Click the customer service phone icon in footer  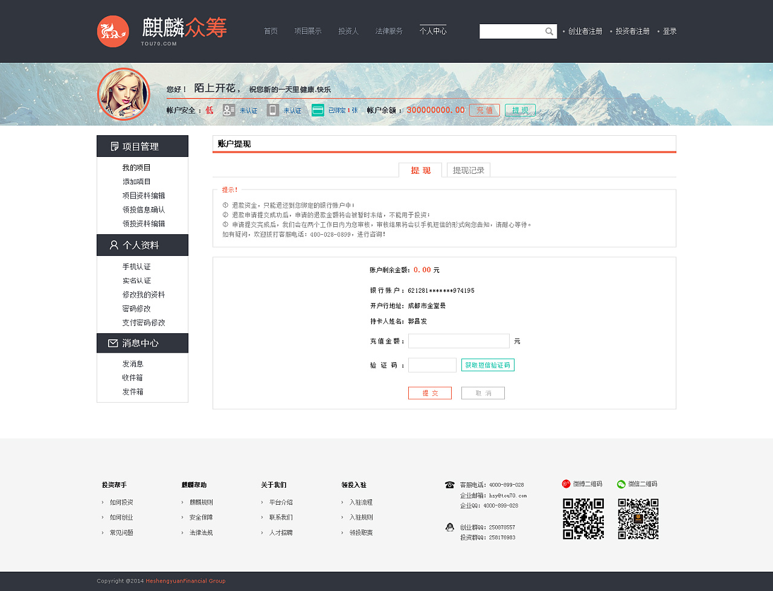tap(449, 484)
